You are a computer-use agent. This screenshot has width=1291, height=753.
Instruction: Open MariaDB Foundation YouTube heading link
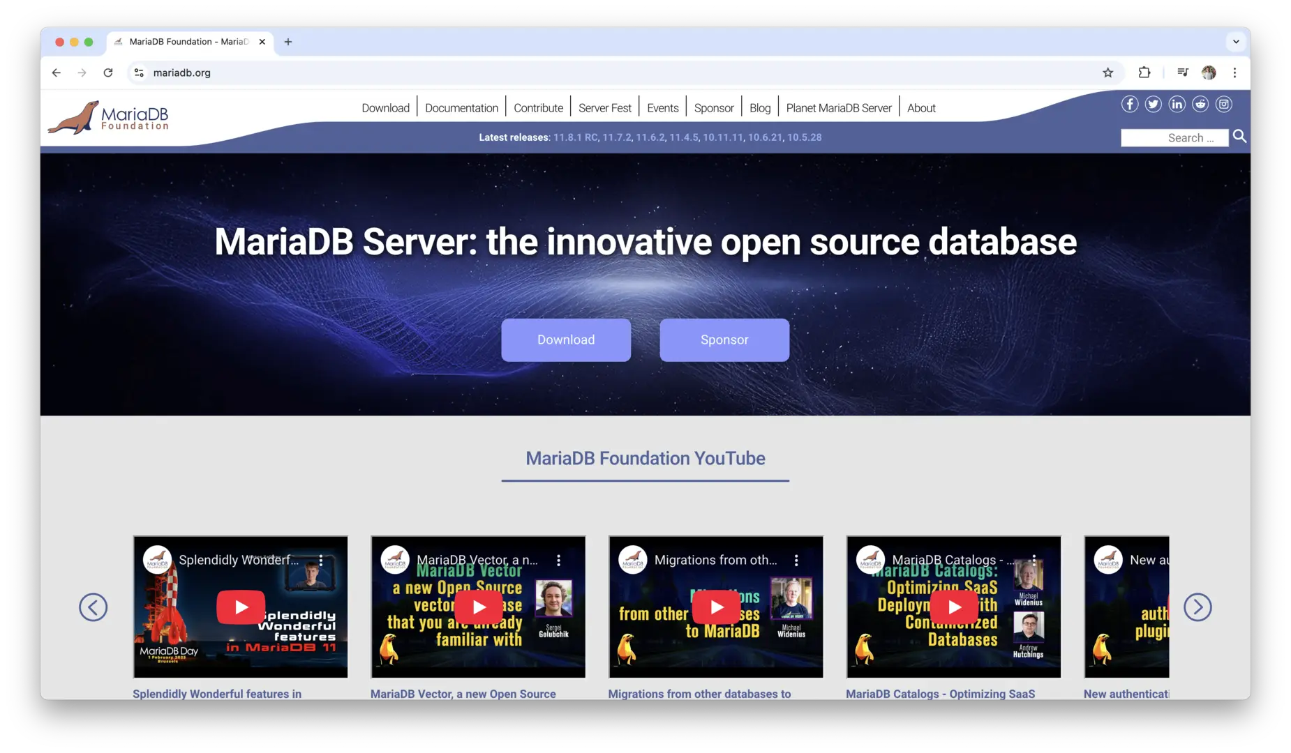tap(645, 458)
